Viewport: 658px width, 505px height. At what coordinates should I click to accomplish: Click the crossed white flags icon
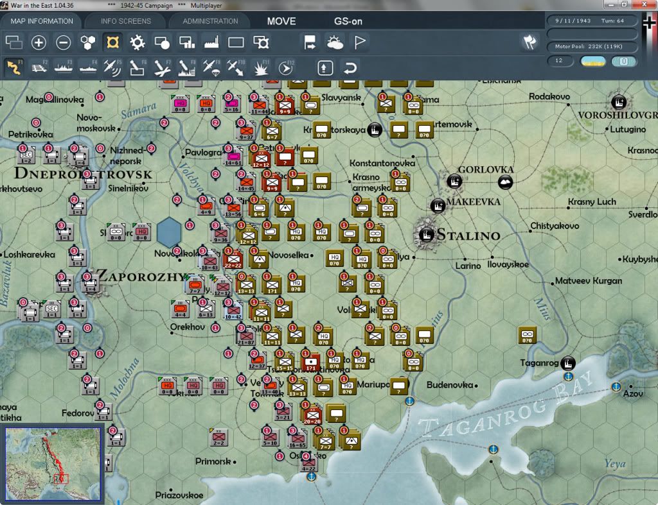pyautogui.click(x=529, y=42)
